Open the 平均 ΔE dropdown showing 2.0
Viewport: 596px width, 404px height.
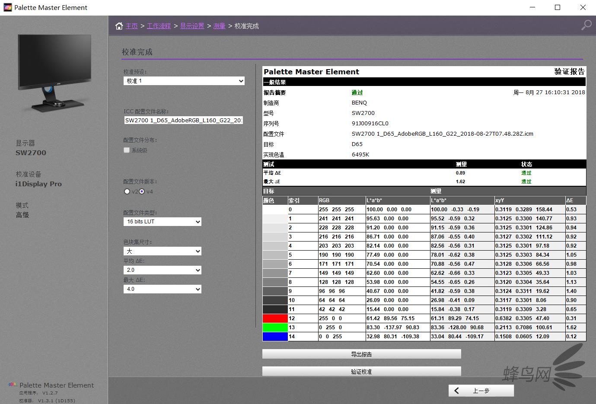(x=163, y=270)
